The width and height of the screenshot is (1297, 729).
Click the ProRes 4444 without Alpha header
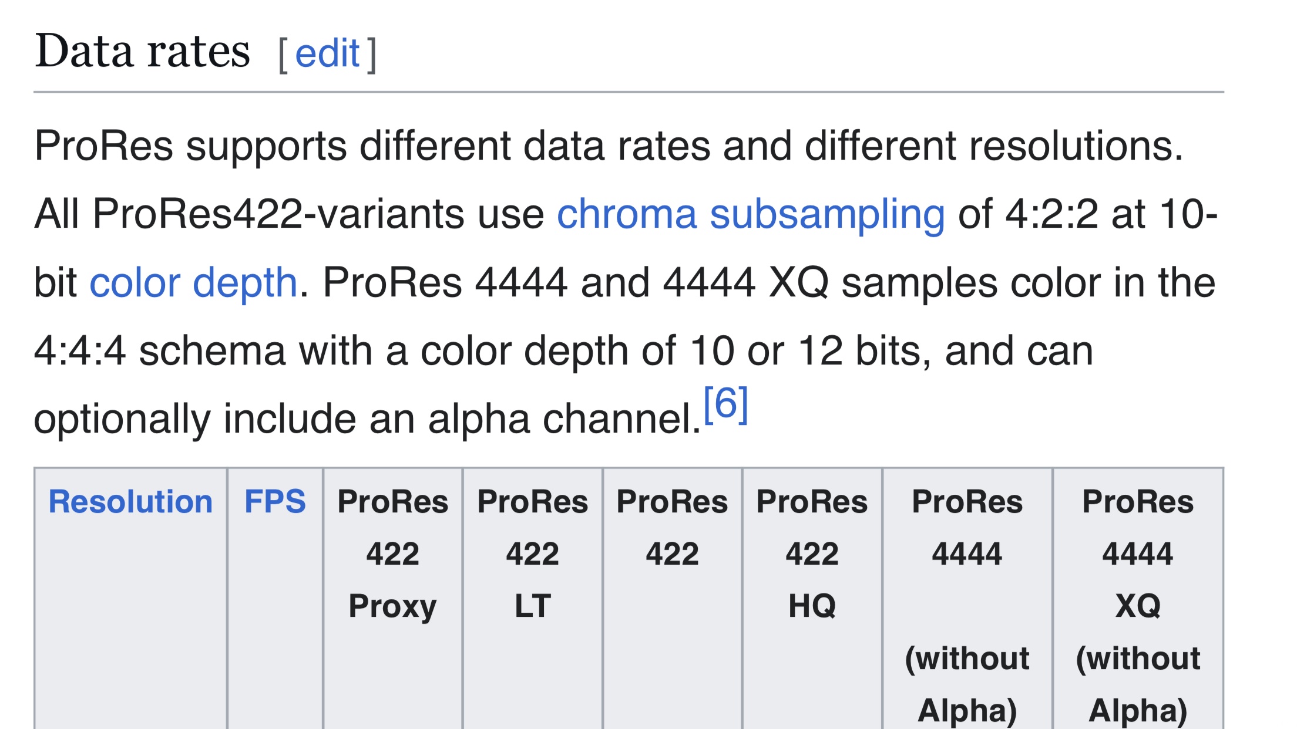(x=967, y=605)
